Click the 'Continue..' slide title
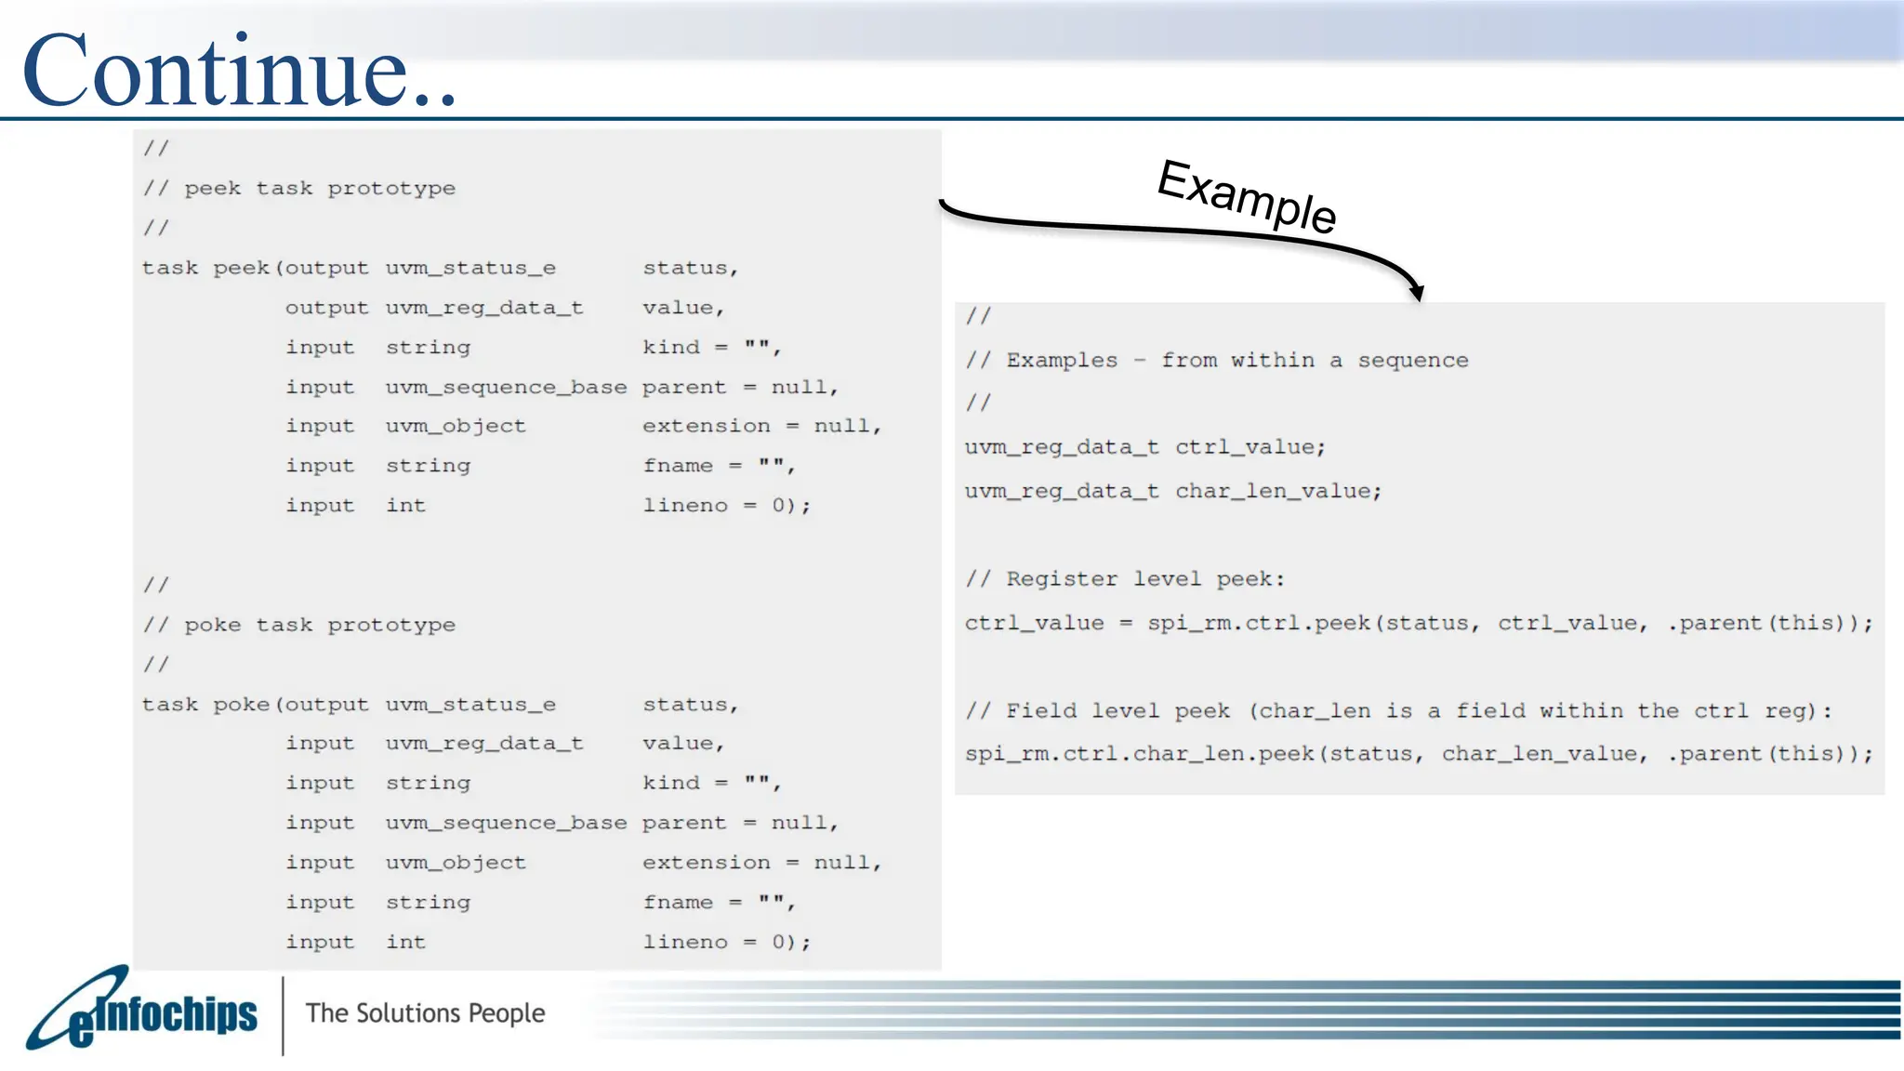Viewport: 1904px width, 1071px height. tap(240, 72)
